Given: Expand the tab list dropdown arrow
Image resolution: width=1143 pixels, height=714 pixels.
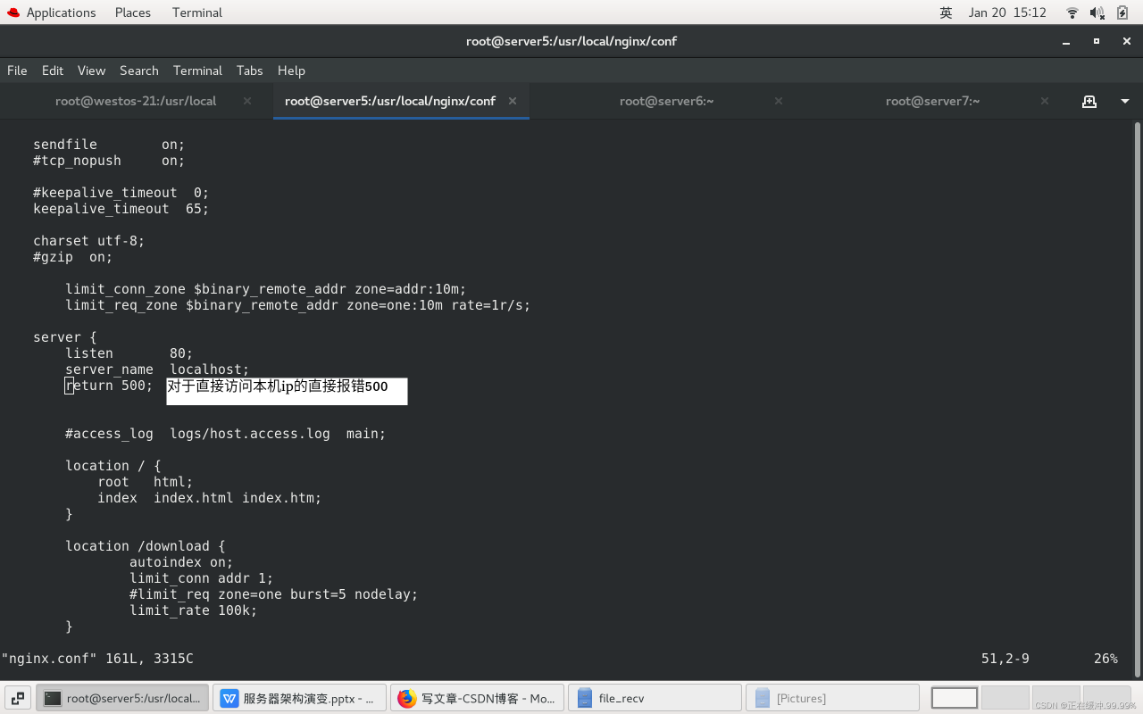Looking at the screenshot, I should pos(1125,102).
